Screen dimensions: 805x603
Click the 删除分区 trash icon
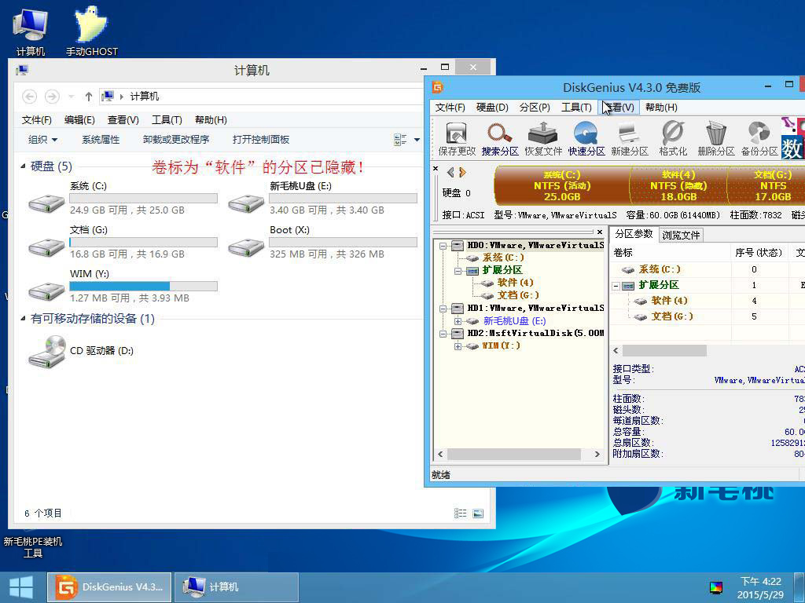pyautogui.click(x=715, y=138)
